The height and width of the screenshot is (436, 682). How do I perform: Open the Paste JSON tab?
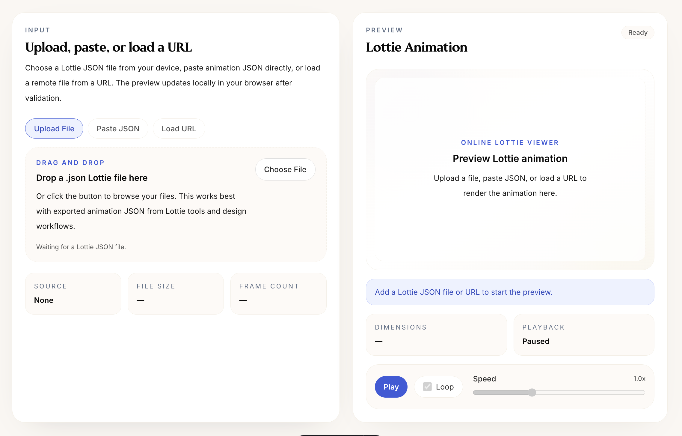point(118,129)
